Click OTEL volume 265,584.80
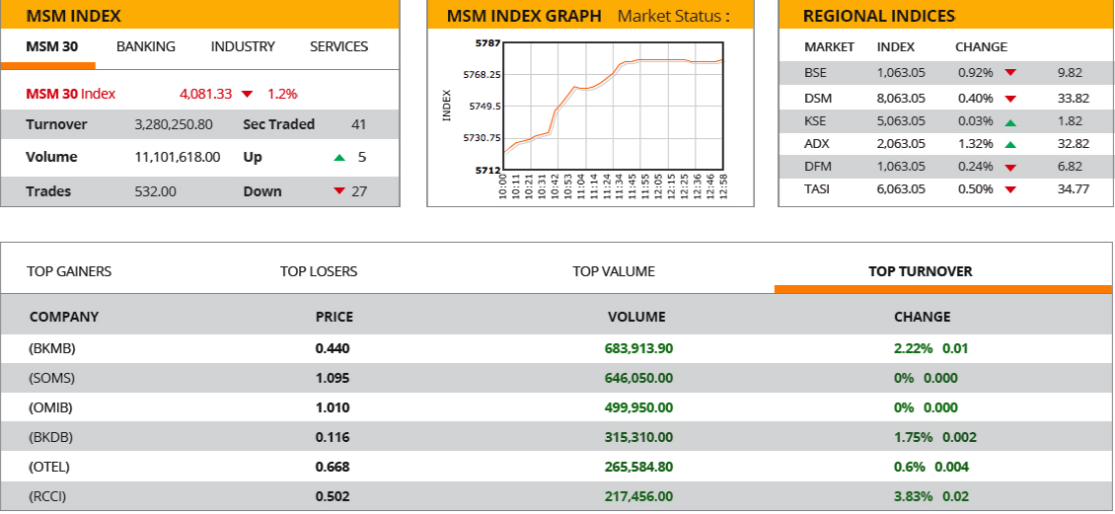 (x=638, y=467)
